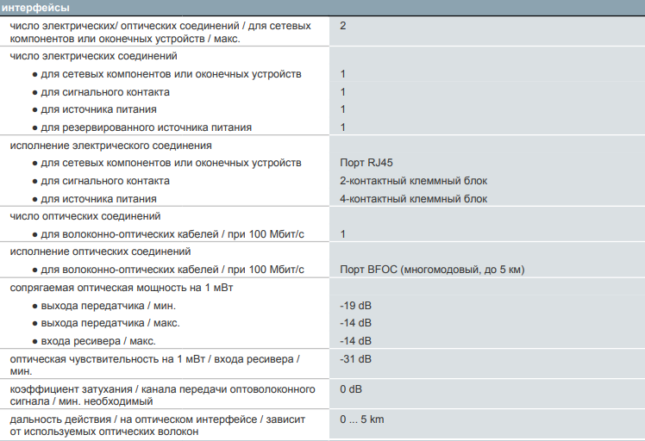The height and width of the screenshot is (441, 645).
Task: Select the "4-контактный клеммный блок" value
Action: click(413, 199)
